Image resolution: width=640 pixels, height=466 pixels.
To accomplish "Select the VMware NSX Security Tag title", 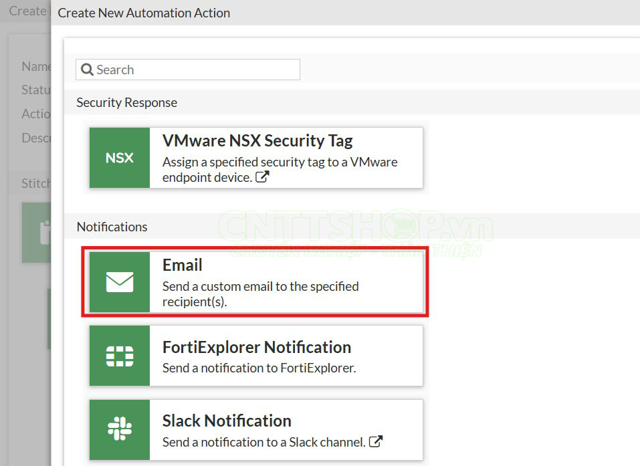I will (257, 141).
